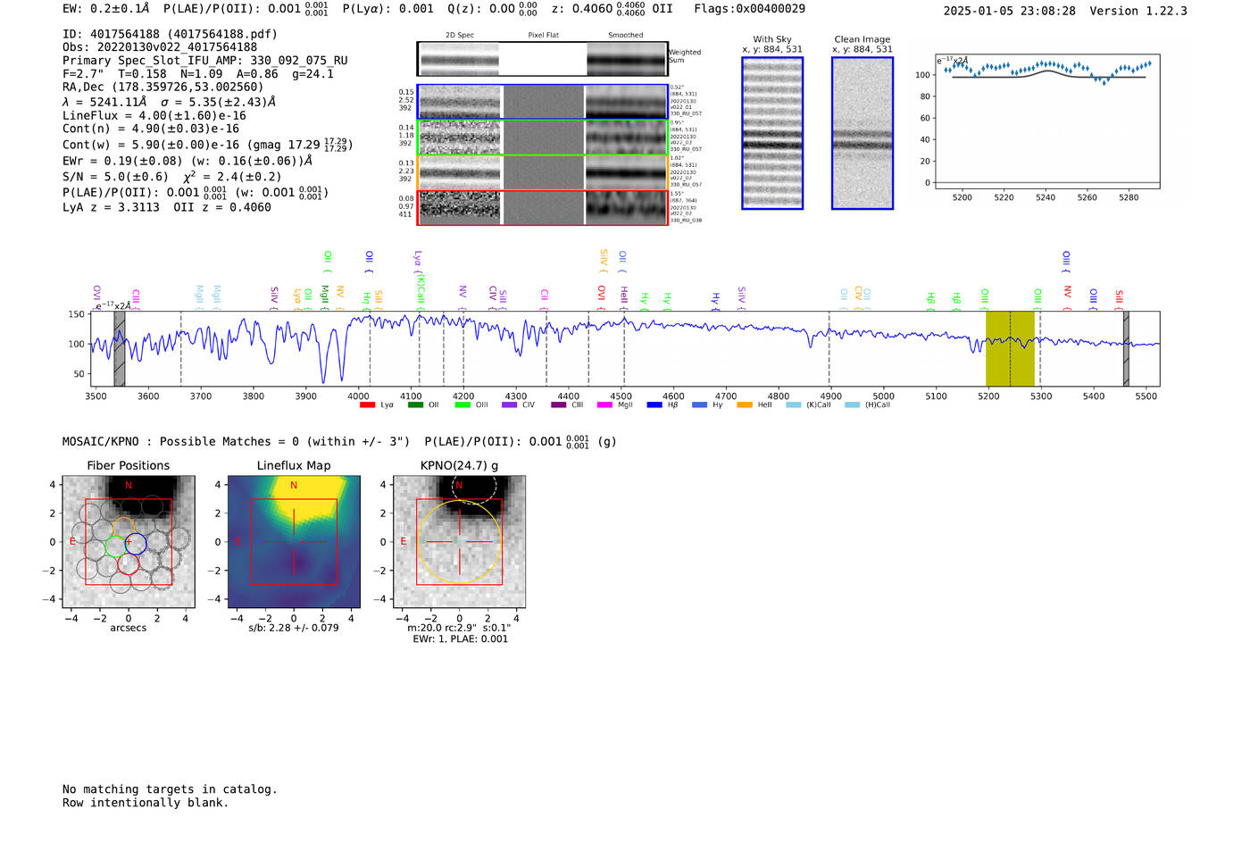This screenshot has width=1250, height=851.
Task: Select the orange-bordered 2D spectrum row
Action: point(543,172)
